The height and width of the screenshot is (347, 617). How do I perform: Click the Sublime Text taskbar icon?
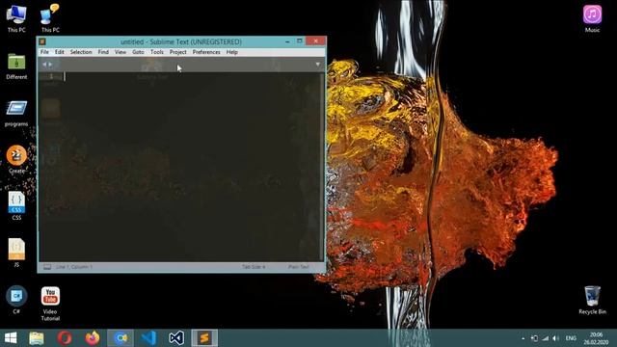click(204, 338)
